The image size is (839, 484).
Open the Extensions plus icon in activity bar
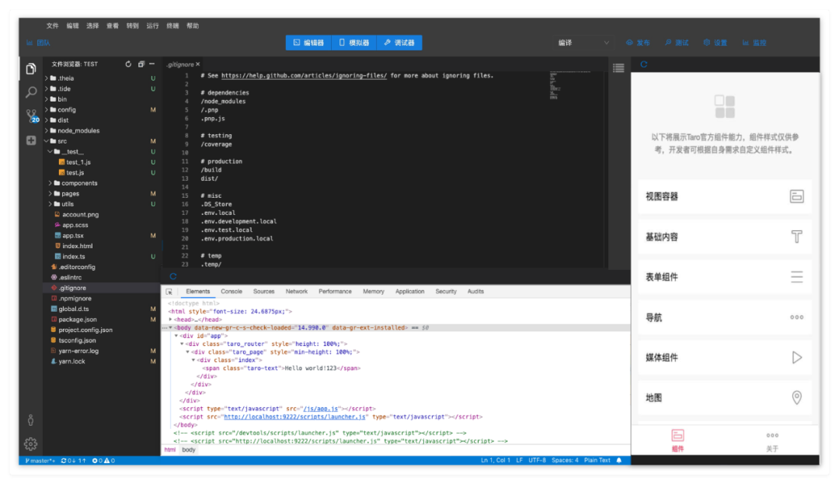point(31,140)
